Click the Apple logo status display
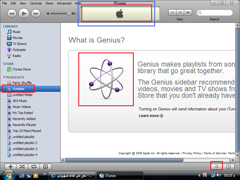240x180 pixels. [120, 13]
